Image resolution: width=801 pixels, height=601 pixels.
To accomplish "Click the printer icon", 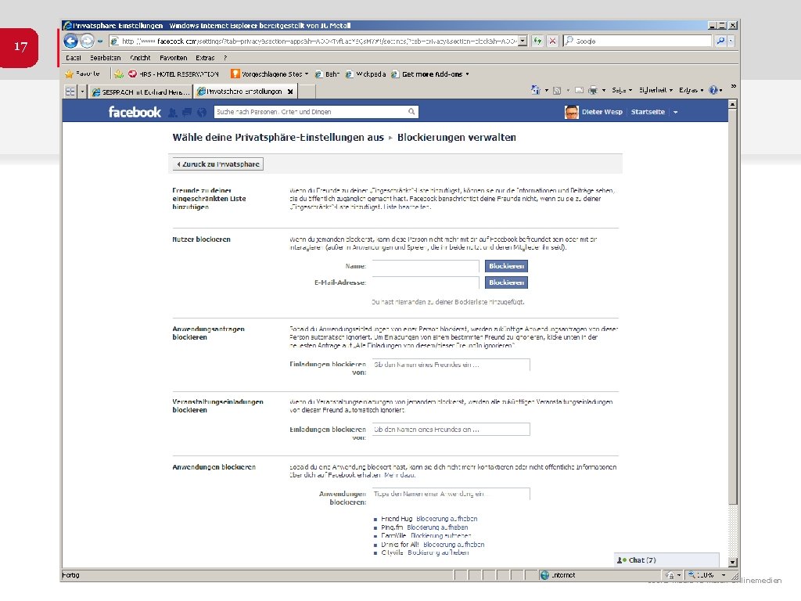I will pyautogui.click(x=593, y=91).
